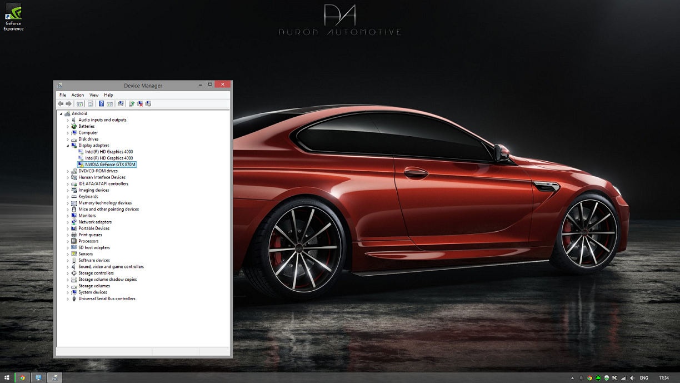
Task: Click the 17:34 clock in taskbar
Action: (x=664, y=378)
